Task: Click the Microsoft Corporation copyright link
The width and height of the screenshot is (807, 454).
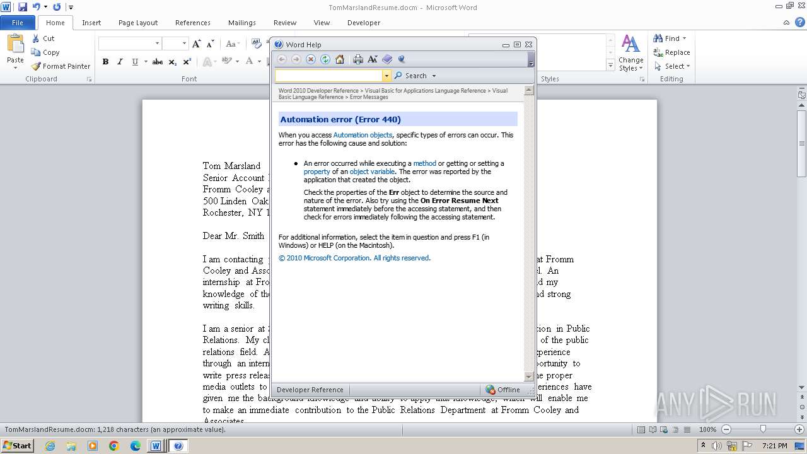Action: pyautogui.click(x=354, y=258)
